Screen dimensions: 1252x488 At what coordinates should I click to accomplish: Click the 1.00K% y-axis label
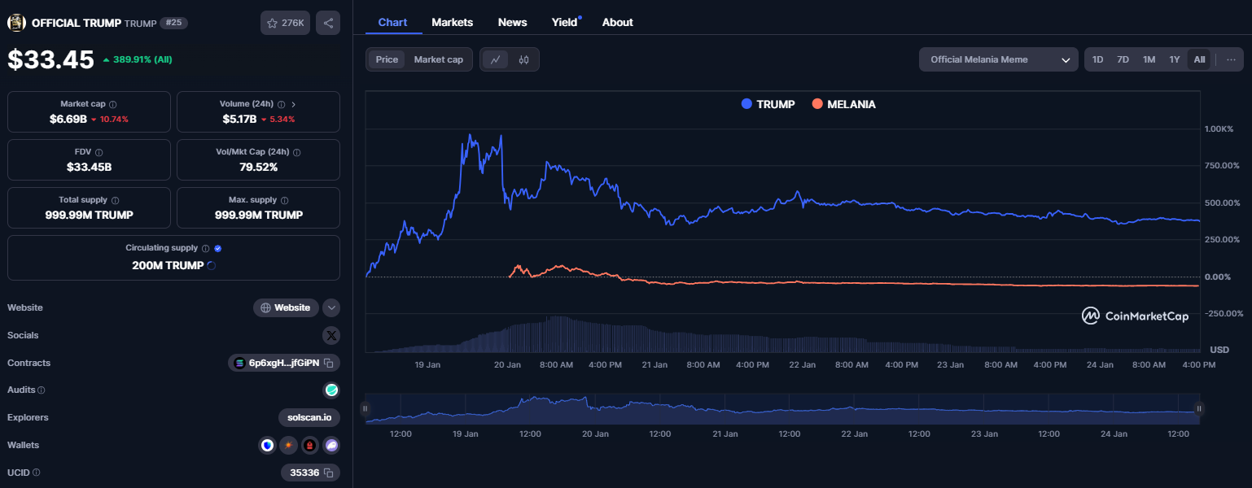click(1219, 129)
